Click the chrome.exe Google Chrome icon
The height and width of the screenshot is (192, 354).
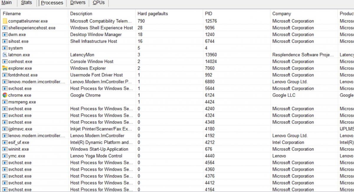tap(5, 95)
